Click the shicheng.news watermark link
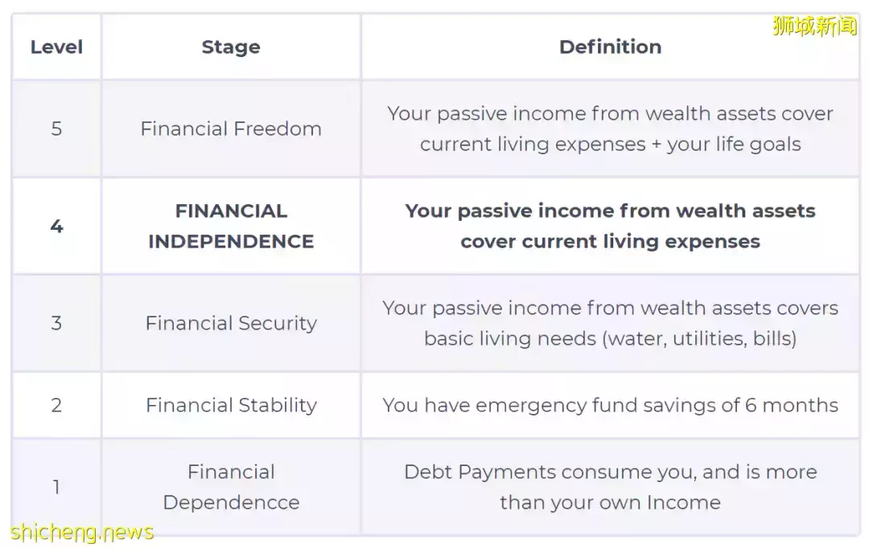Screen dimensions: 869x548 coord(82,532)
